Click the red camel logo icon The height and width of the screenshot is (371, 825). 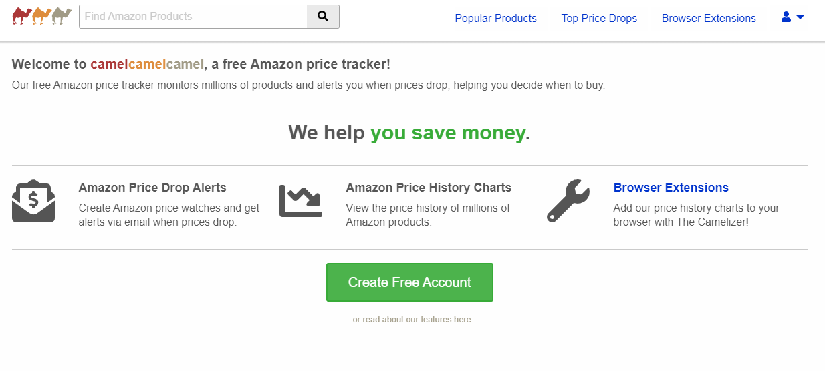(x=22, y=16)
